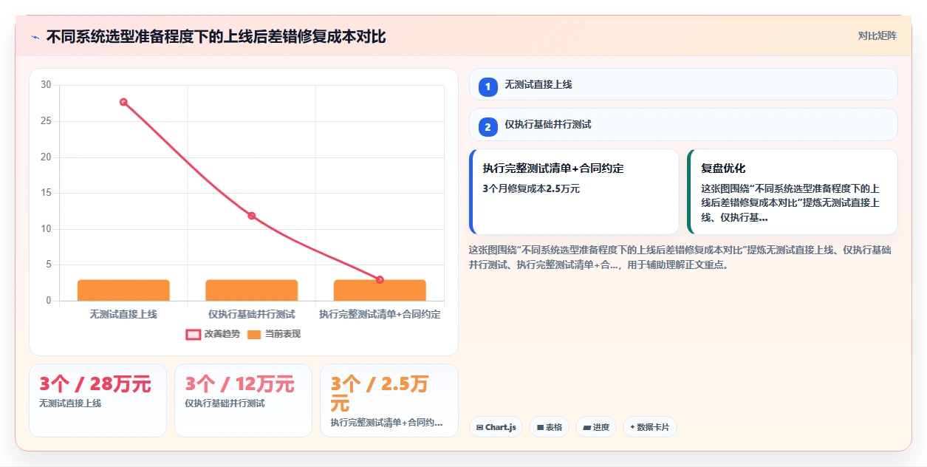The width and height of the screenshot is (927, 467).
Task: Click the 对比矩阵 label
Action: tap(878, 36)
